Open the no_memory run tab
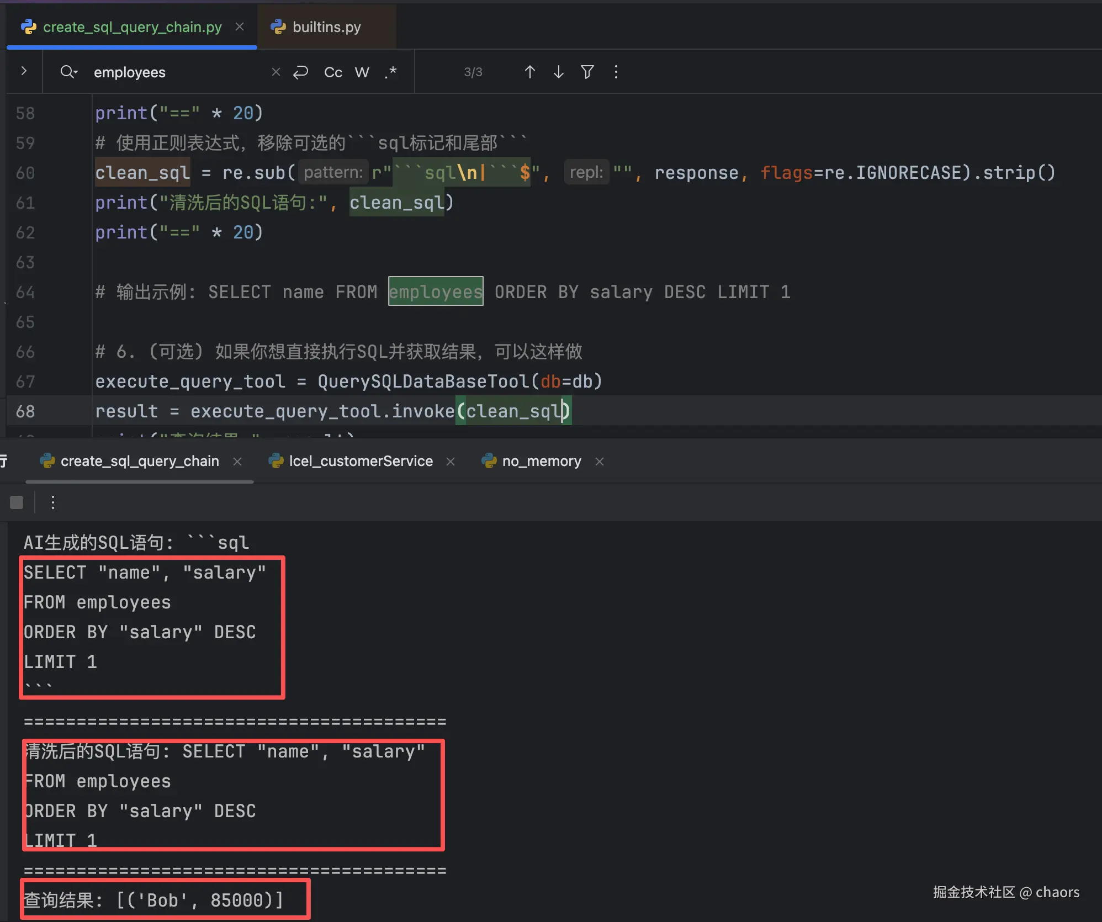Image resolution: width=1102 pixels, height=922 pixels. pos(541,461)
